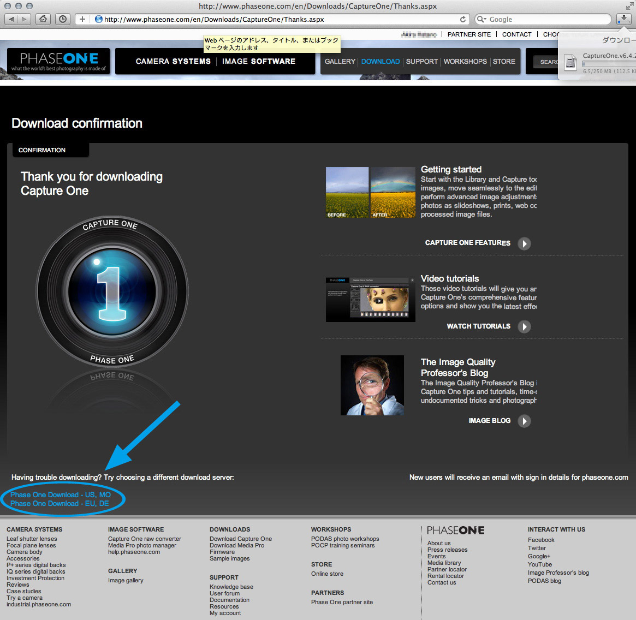The width and height of the screenshot is (636, 620).
Task: Open the Safari downloads button
Action: (x=623, y=19)
